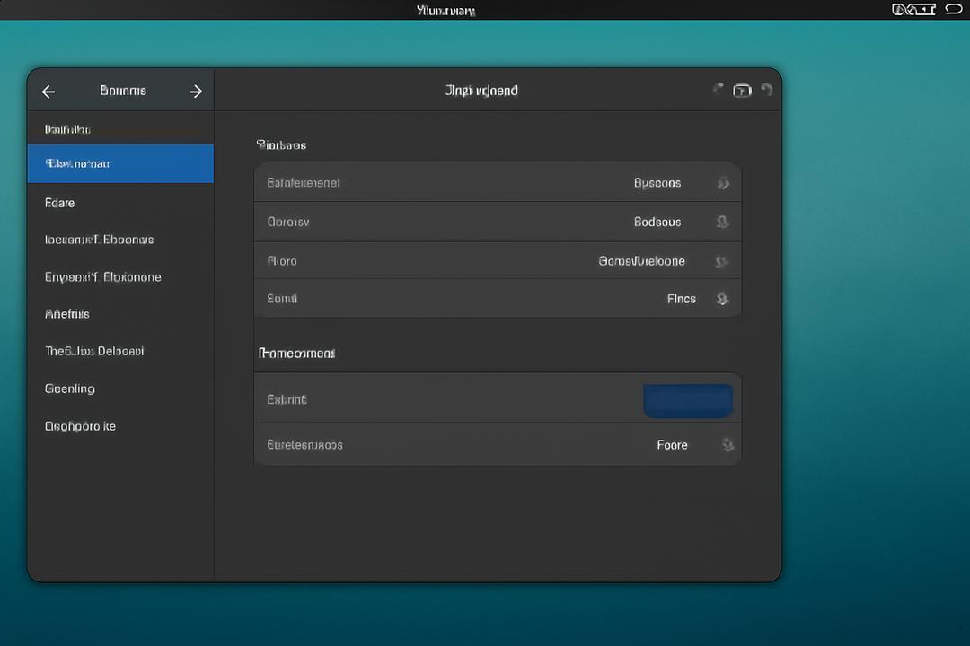Click chevron icon in Fincs row
Image resolution: width=970 pixels, height=646 pixels.
[722, 299]
